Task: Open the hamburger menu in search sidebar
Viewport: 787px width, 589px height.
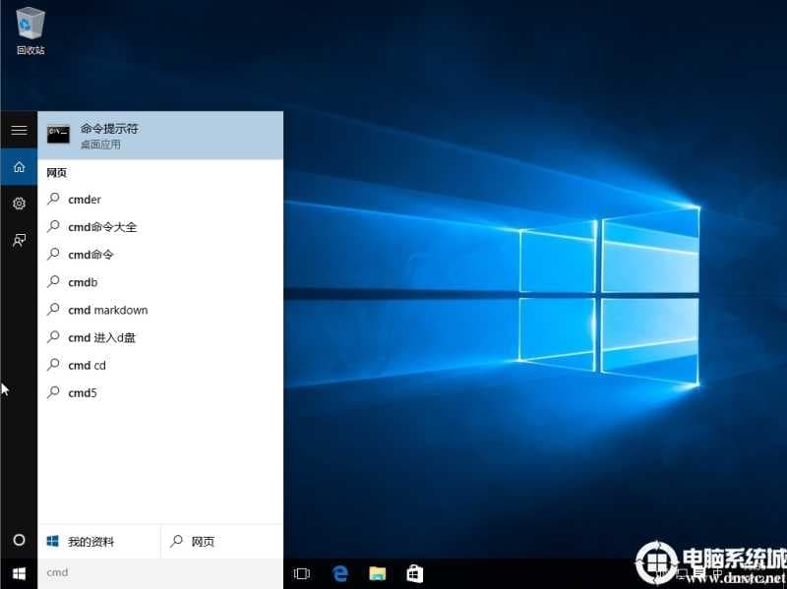Action: [x=18, y=130]
